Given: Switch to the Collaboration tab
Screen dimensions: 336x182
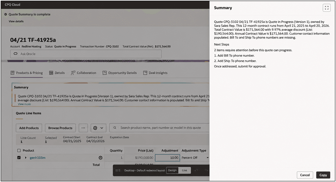Looking at the screenshot, I should [83, 73].
